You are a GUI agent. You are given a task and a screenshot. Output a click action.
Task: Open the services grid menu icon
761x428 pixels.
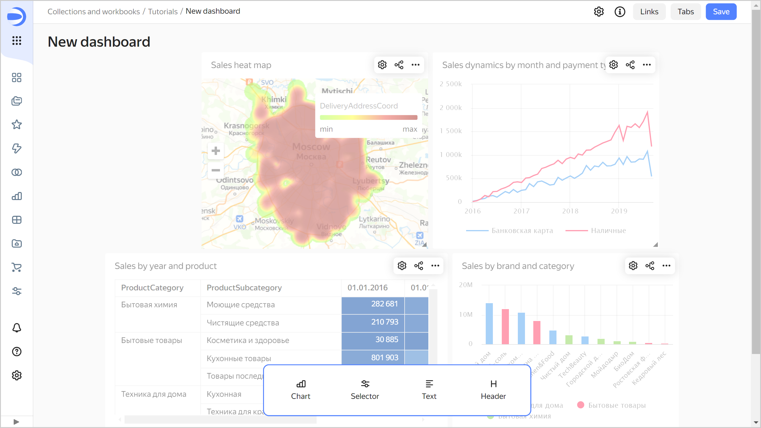tap(17, 41)
